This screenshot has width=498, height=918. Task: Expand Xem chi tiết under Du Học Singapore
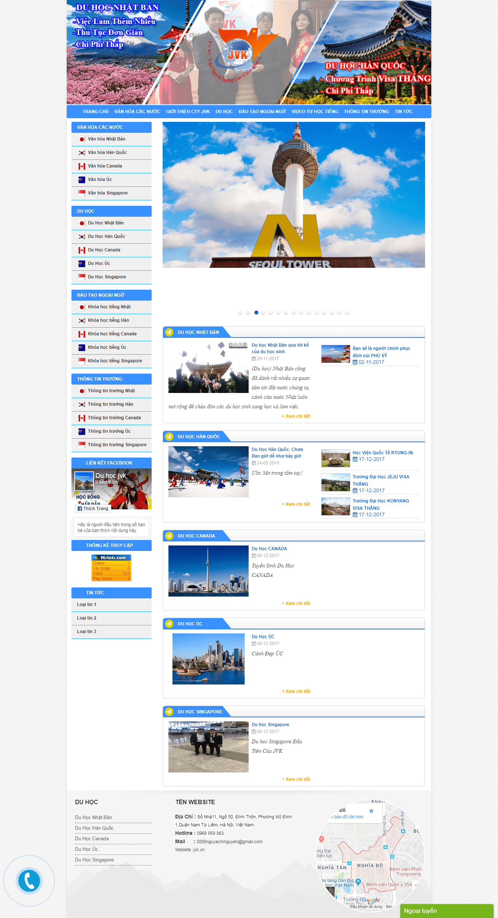[x=296, y=779]
